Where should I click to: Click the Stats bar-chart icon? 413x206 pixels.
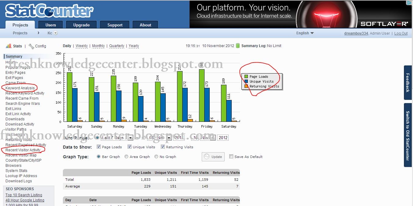9,46
